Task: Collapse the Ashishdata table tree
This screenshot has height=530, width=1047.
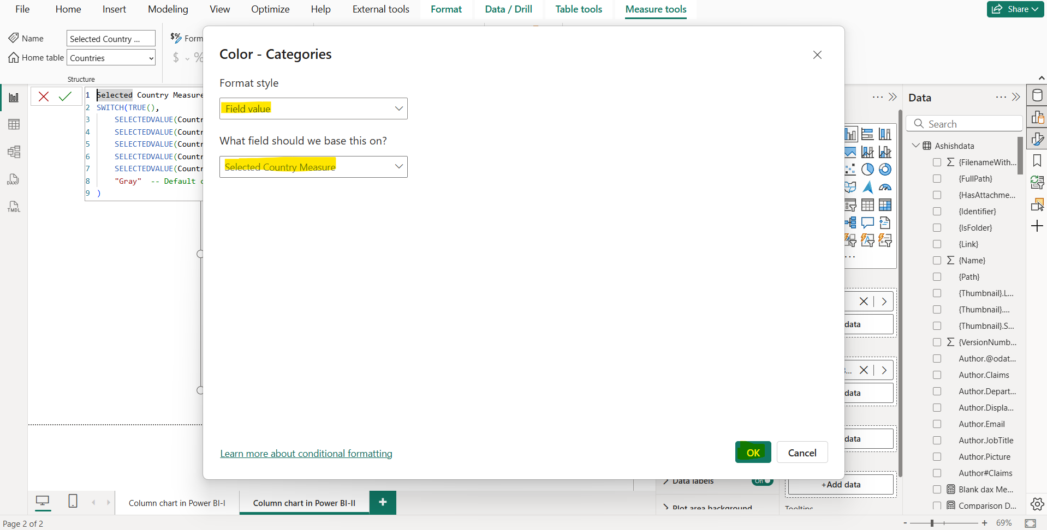Action: coord(915,146)
